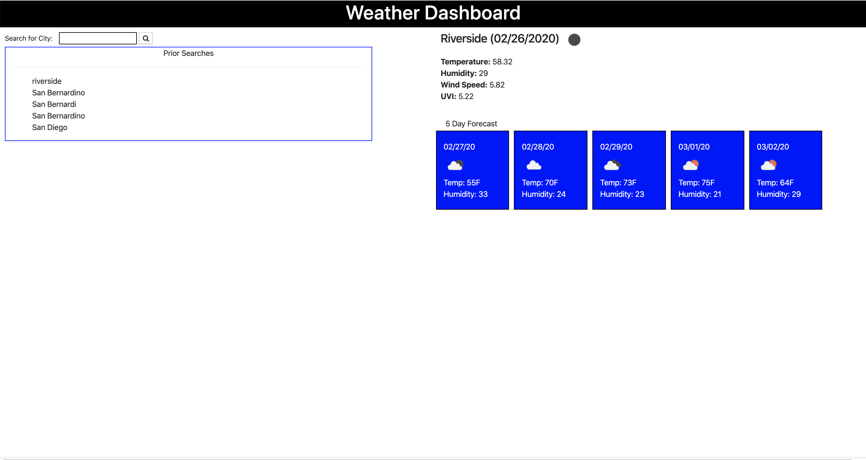Click the UVI: 5.22 line

tap(457, 96)
